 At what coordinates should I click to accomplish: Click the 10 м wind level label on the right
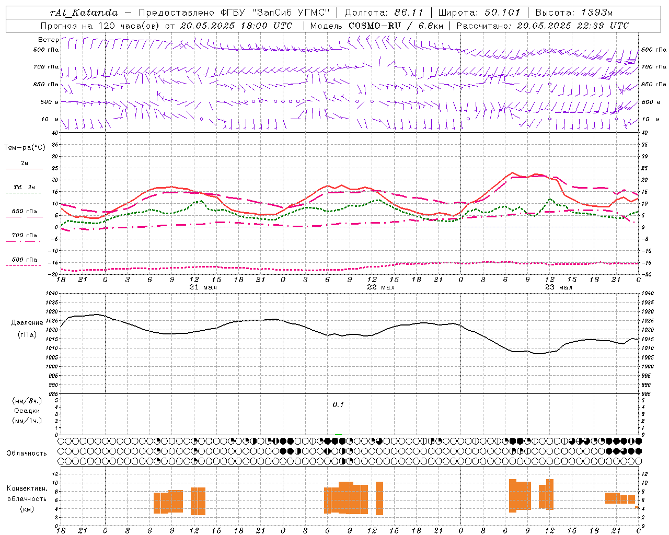650,119
